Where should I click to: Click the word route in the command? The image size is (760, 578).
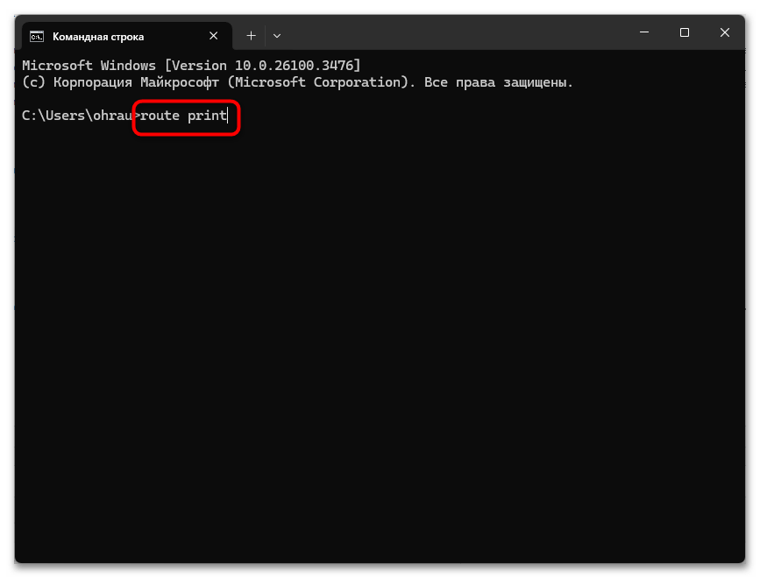[160, 116]
